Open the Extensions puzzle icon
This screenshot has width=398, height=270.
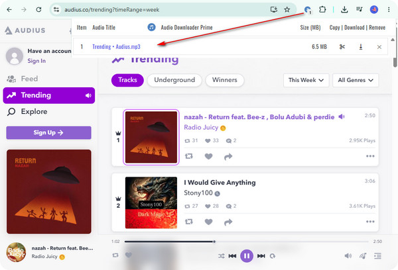322,10
